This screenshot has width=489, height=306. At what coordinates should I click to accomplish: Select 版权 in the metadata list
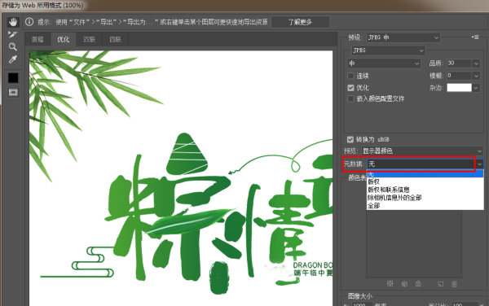[425, 181]
